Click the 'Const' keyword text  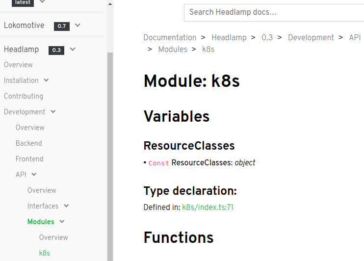158,163
